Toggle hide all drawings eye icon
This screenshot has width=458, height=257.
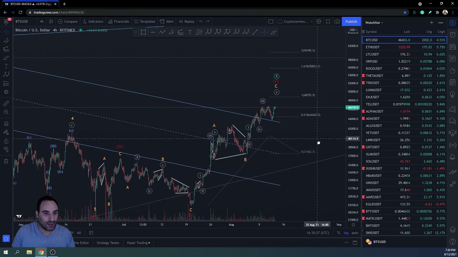(x=6, y=150)
